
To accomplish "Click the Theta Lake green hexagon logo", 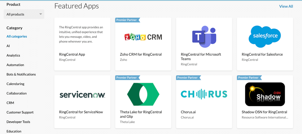I will (143, 94).
